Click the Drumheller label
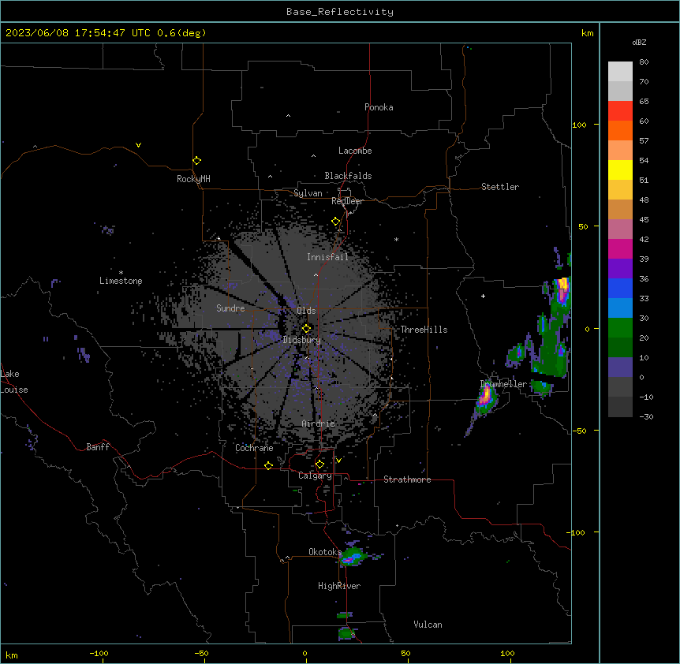The height and width of the screenshot is (664, 680). pyautogui.click(x=503, y=384)
